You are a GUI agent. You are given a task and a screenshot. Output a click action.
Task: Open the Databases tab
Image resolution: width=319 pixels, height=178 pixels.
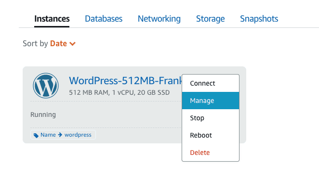coord(104,19)
